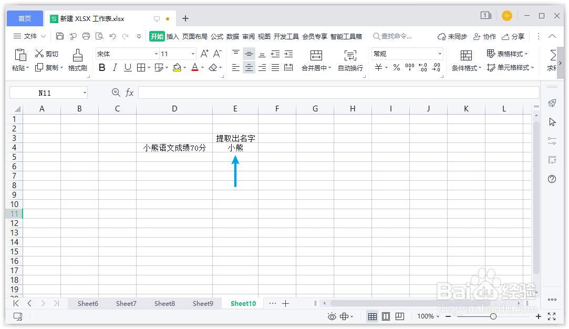This screenshot has width=569, height=329.
Task: Click the Name Box showing N11
Action: [x=45, y=92]
